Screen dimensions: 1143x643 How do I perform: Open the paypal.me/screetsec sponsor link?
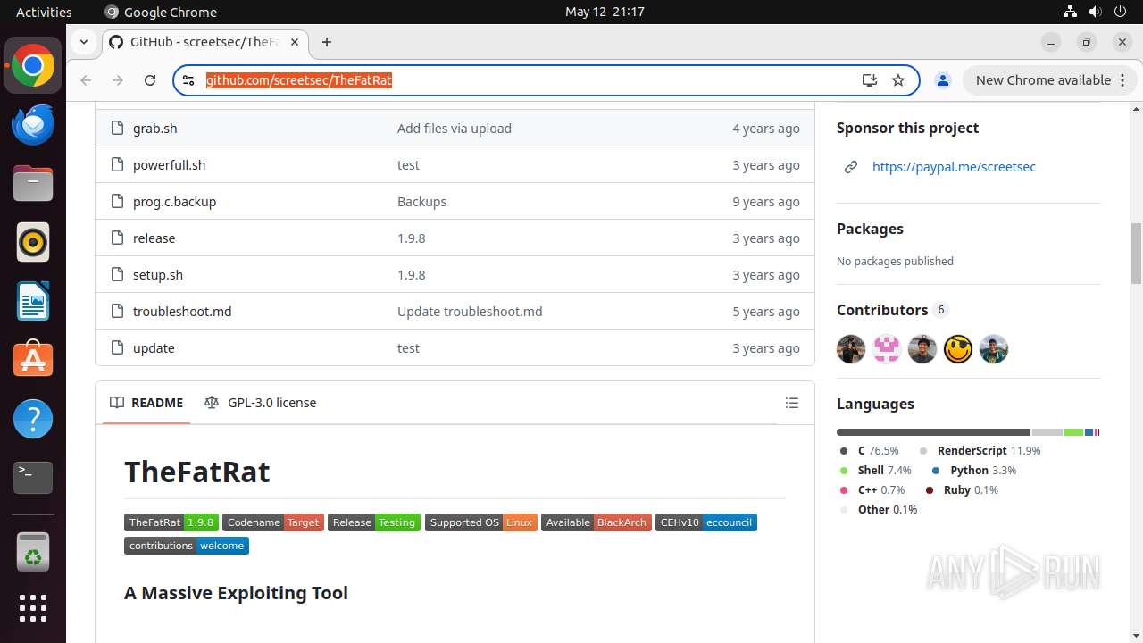(954, 167)
